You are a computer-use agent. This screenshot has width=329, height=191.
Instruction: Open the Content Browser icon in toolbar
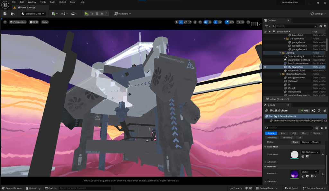[x=13, y=14]
